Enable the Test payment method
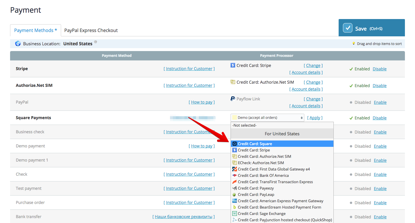 [380, 189]
